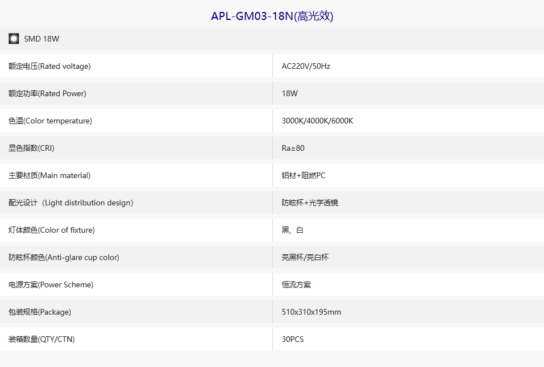
Task: Click the Package row label
Action: (x=40, y=312)
